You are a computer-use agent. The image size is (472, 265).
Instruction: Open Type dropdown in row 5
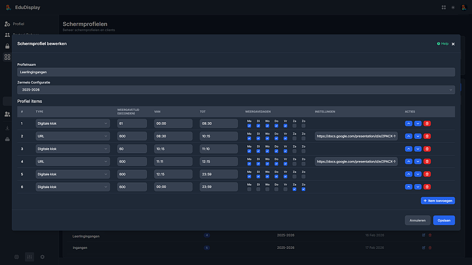coord(73,174)
